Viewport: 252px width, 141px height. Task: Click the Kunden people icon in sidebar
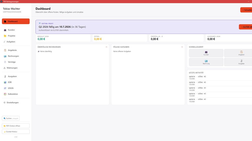5,30
